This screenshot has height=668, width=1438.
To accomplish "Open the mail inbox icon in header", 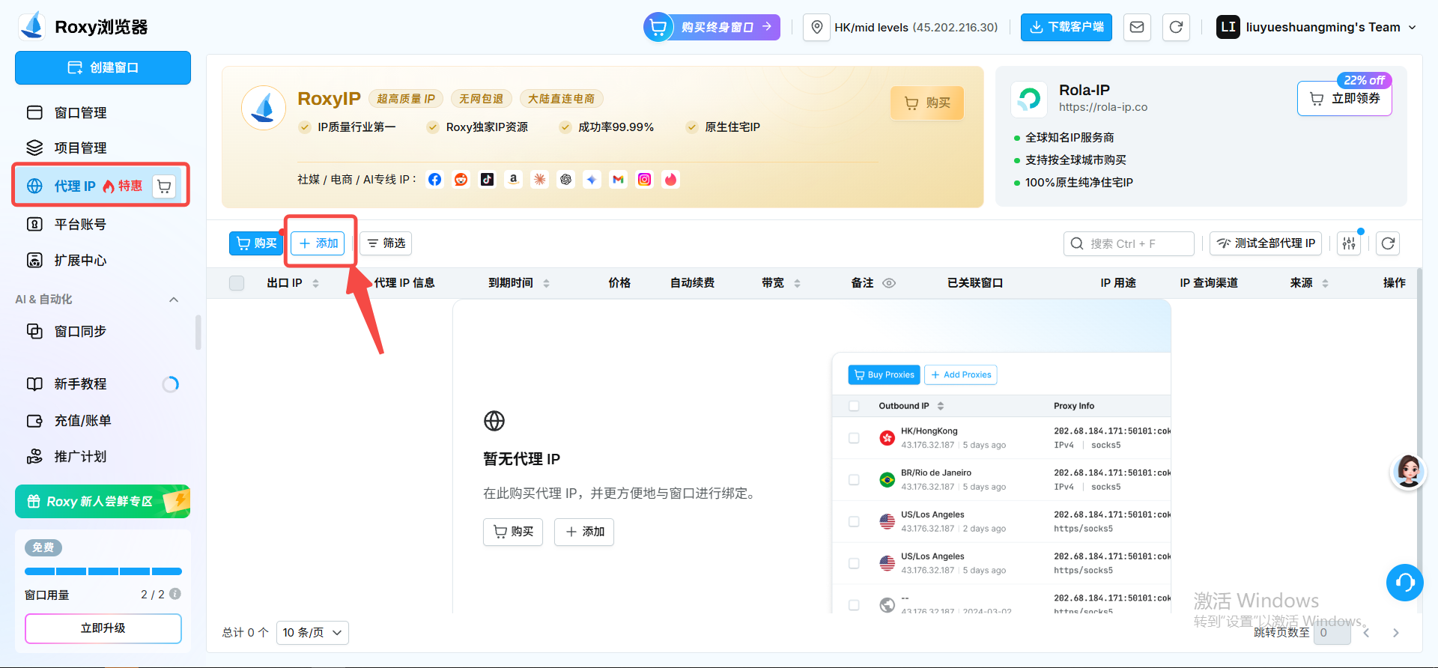I will point(1137,28).
